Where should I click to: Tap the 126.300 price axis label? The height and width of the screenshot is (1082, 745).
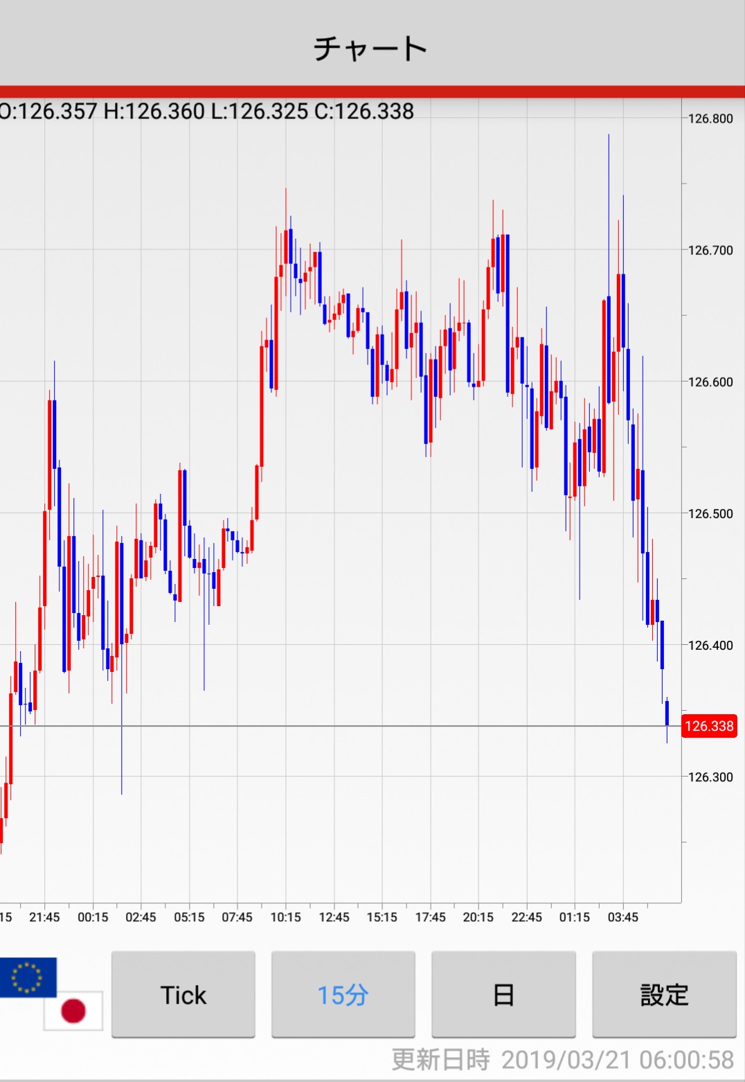coord(710,777)
